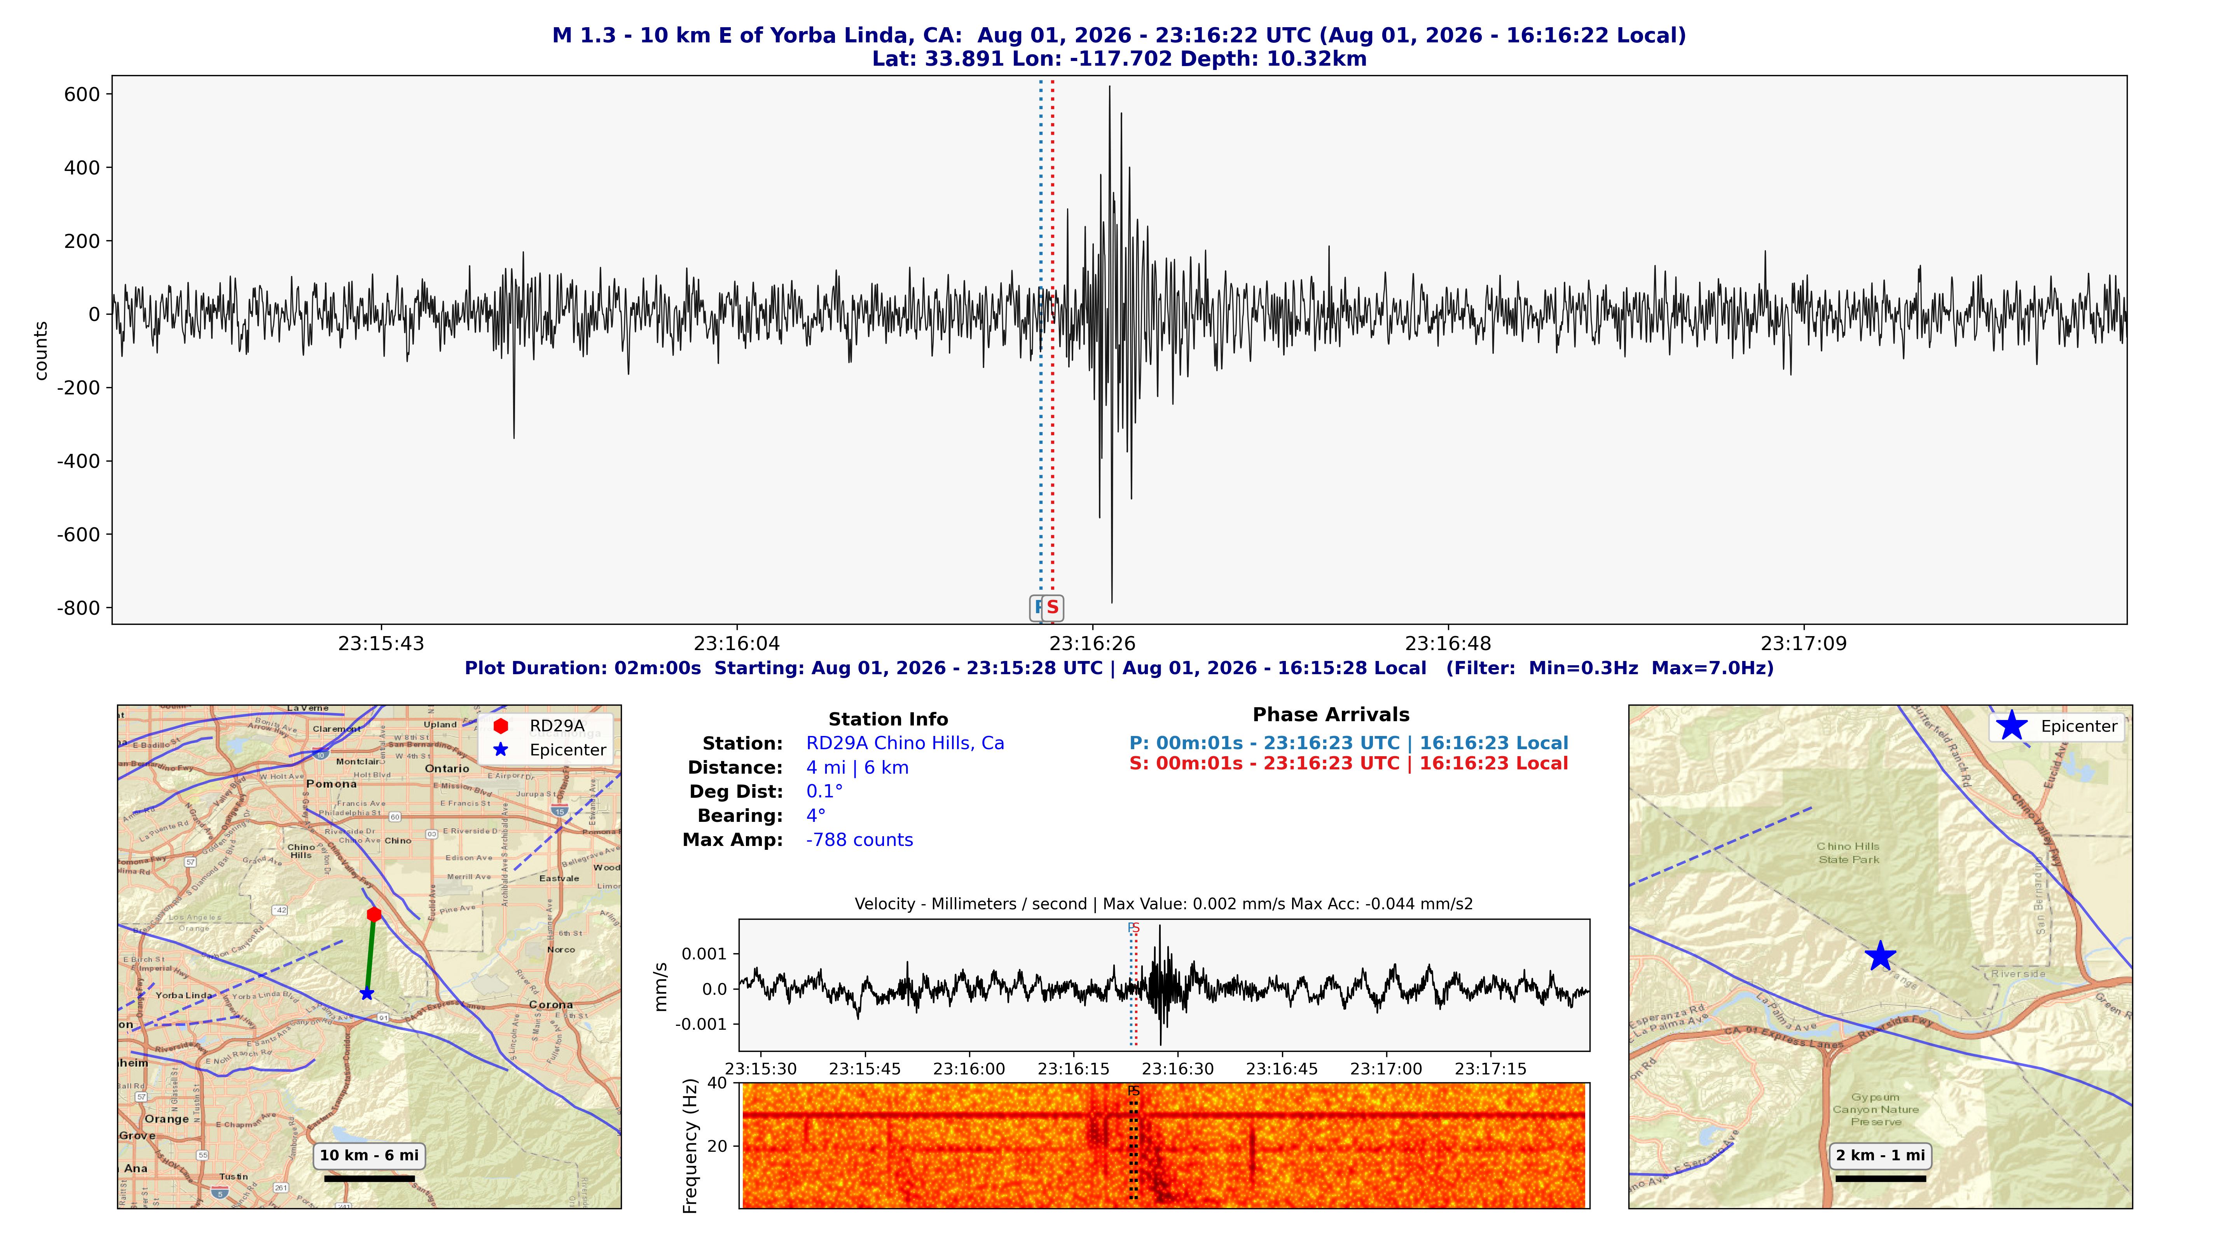The width and height of the screenshot is (2239, 1259).
Task: Click the 23:16:48 tick on the seismogram axis
Action: 1448,644
